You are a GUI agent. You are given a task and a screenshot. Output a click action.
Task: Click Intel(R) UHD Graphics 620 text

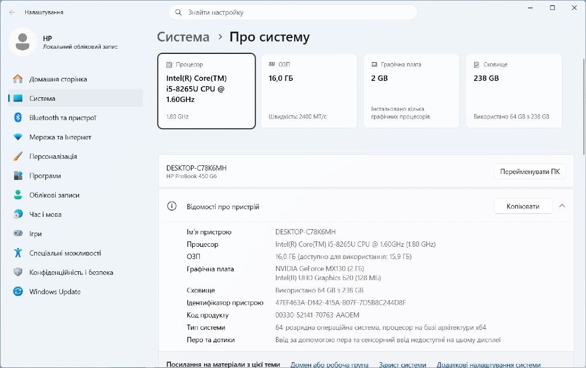pyautogui.click(x=328, y=278)
